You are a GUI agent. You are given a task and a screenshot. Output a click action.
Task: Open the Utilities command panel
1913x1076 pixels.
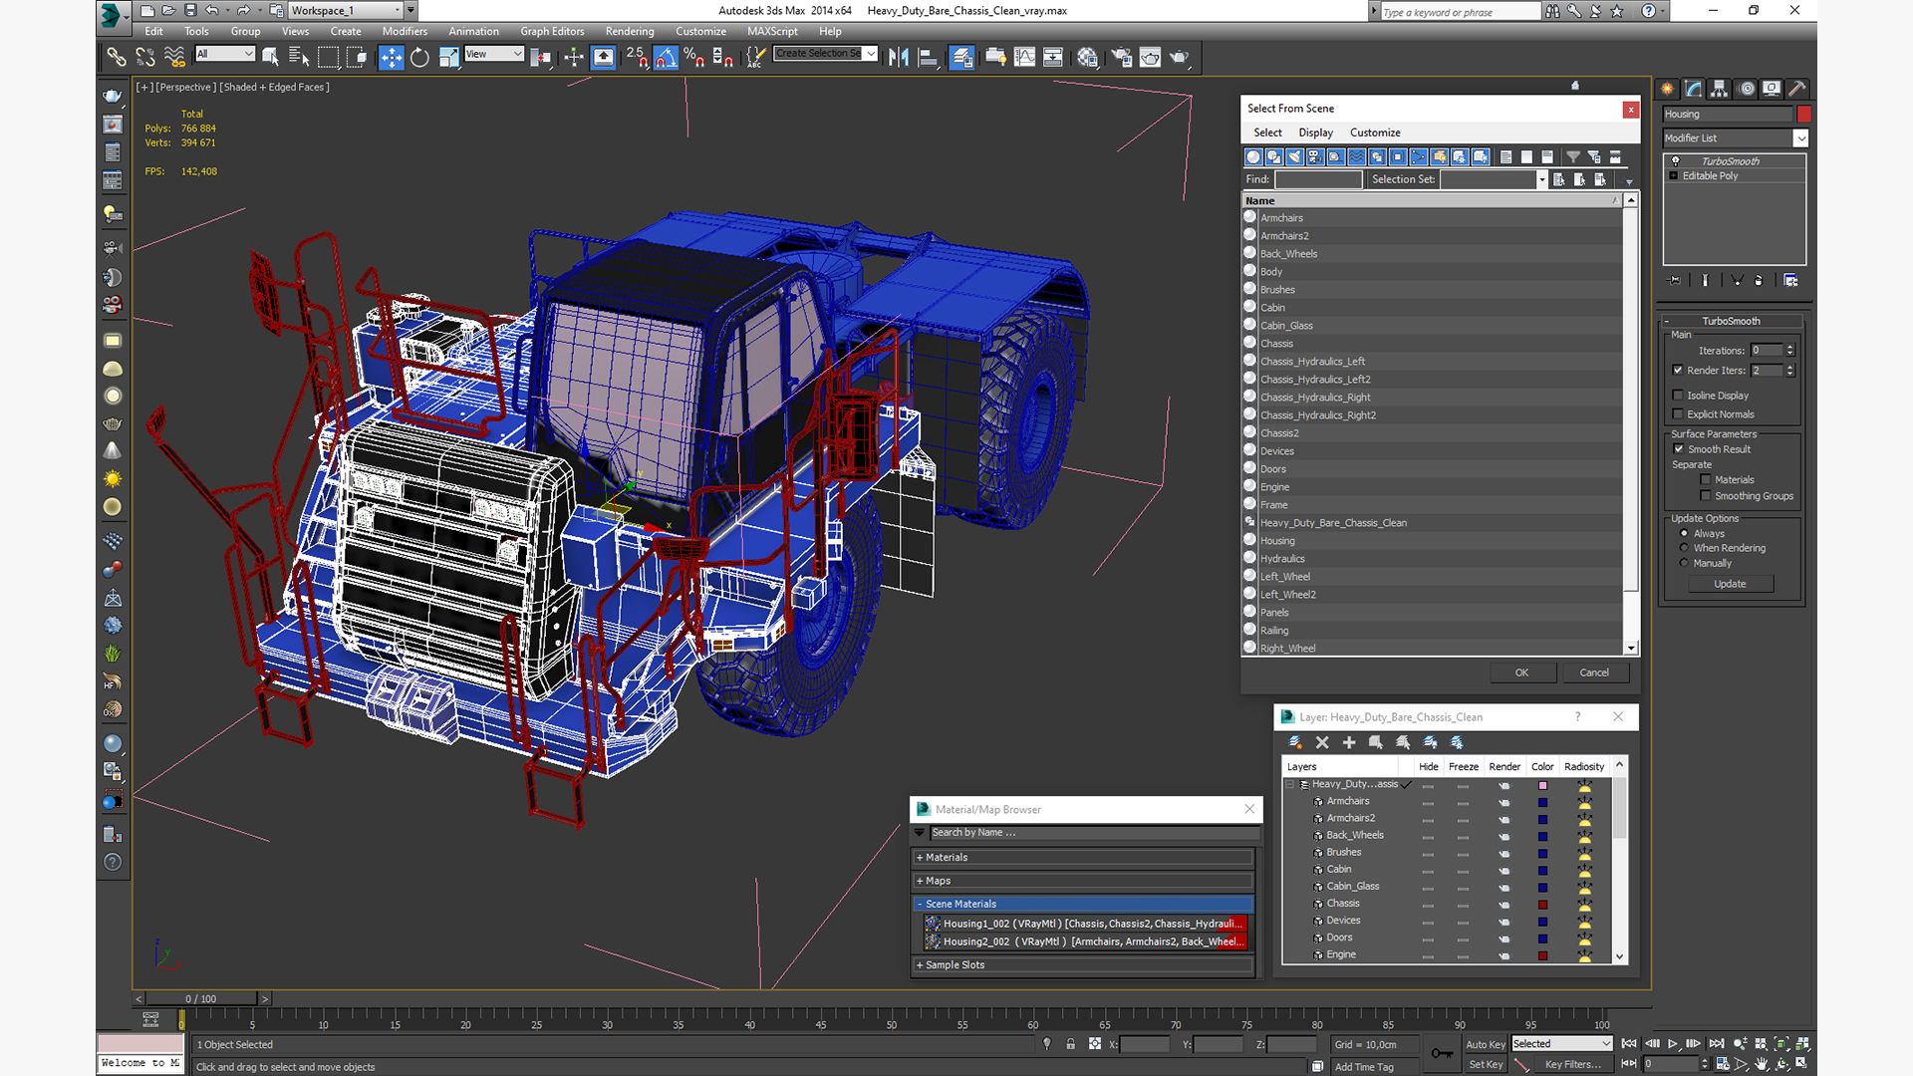pyautogui.click(x=1798, y=89)
